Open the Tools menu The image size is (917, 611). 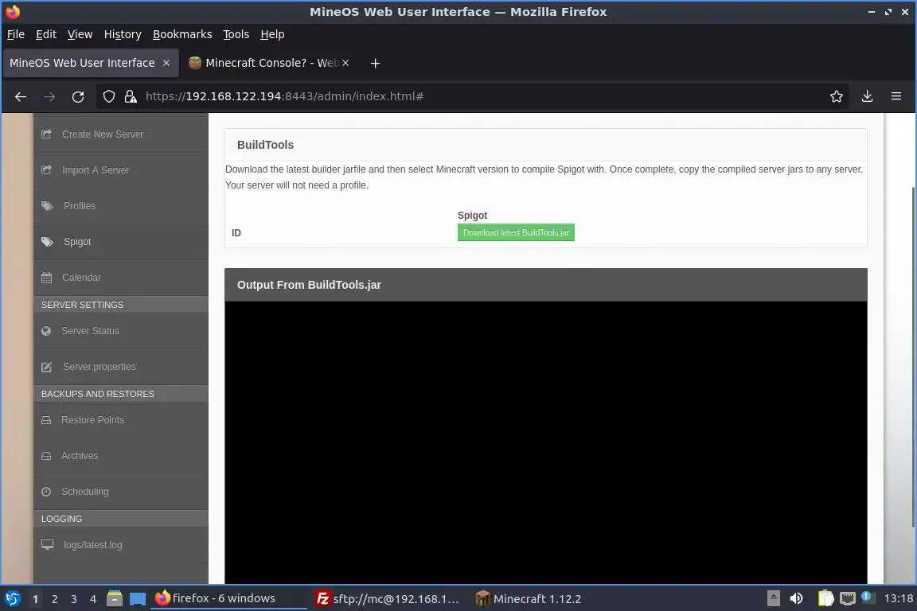[x=236, y=34]
